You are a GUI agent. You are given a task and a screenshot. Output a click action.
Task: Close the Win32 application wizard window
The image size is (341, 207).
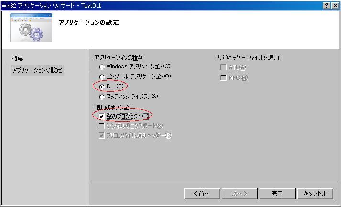335,5
